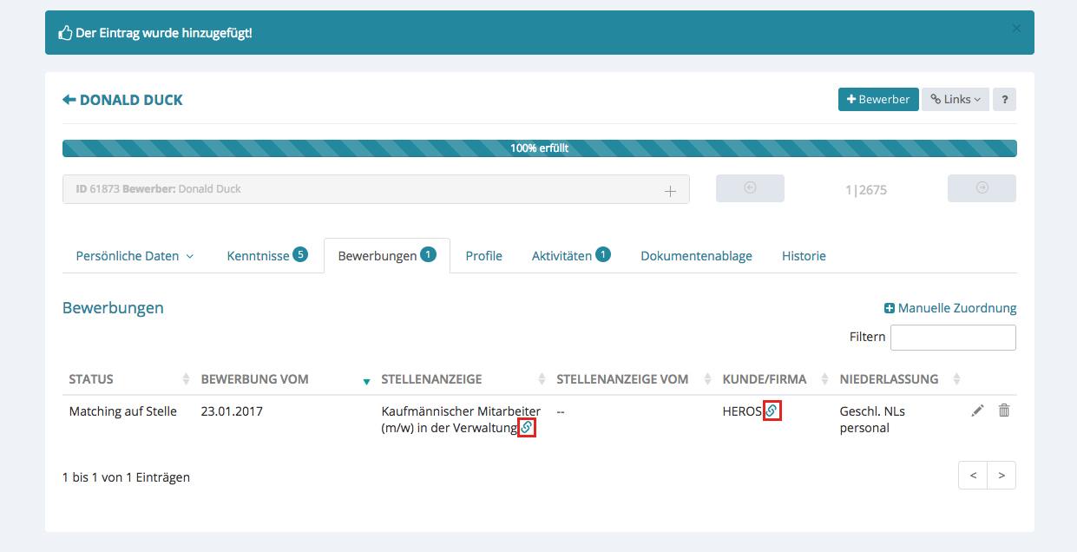Click the Manuelle Zuordnung link
The width and height of the screenshot is (1077, 552).
[950, 308]
